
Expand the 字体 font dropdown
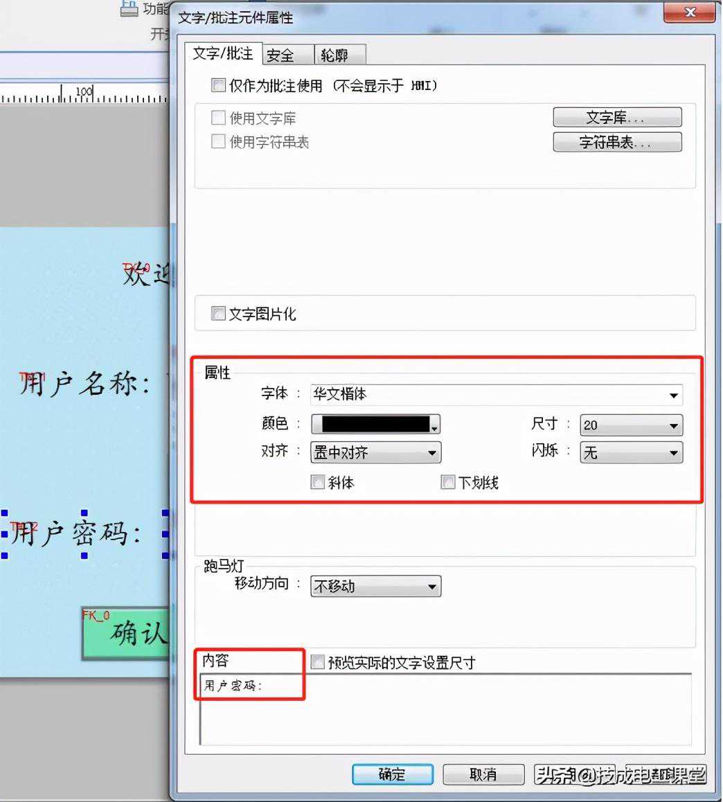tap(496, 395)
